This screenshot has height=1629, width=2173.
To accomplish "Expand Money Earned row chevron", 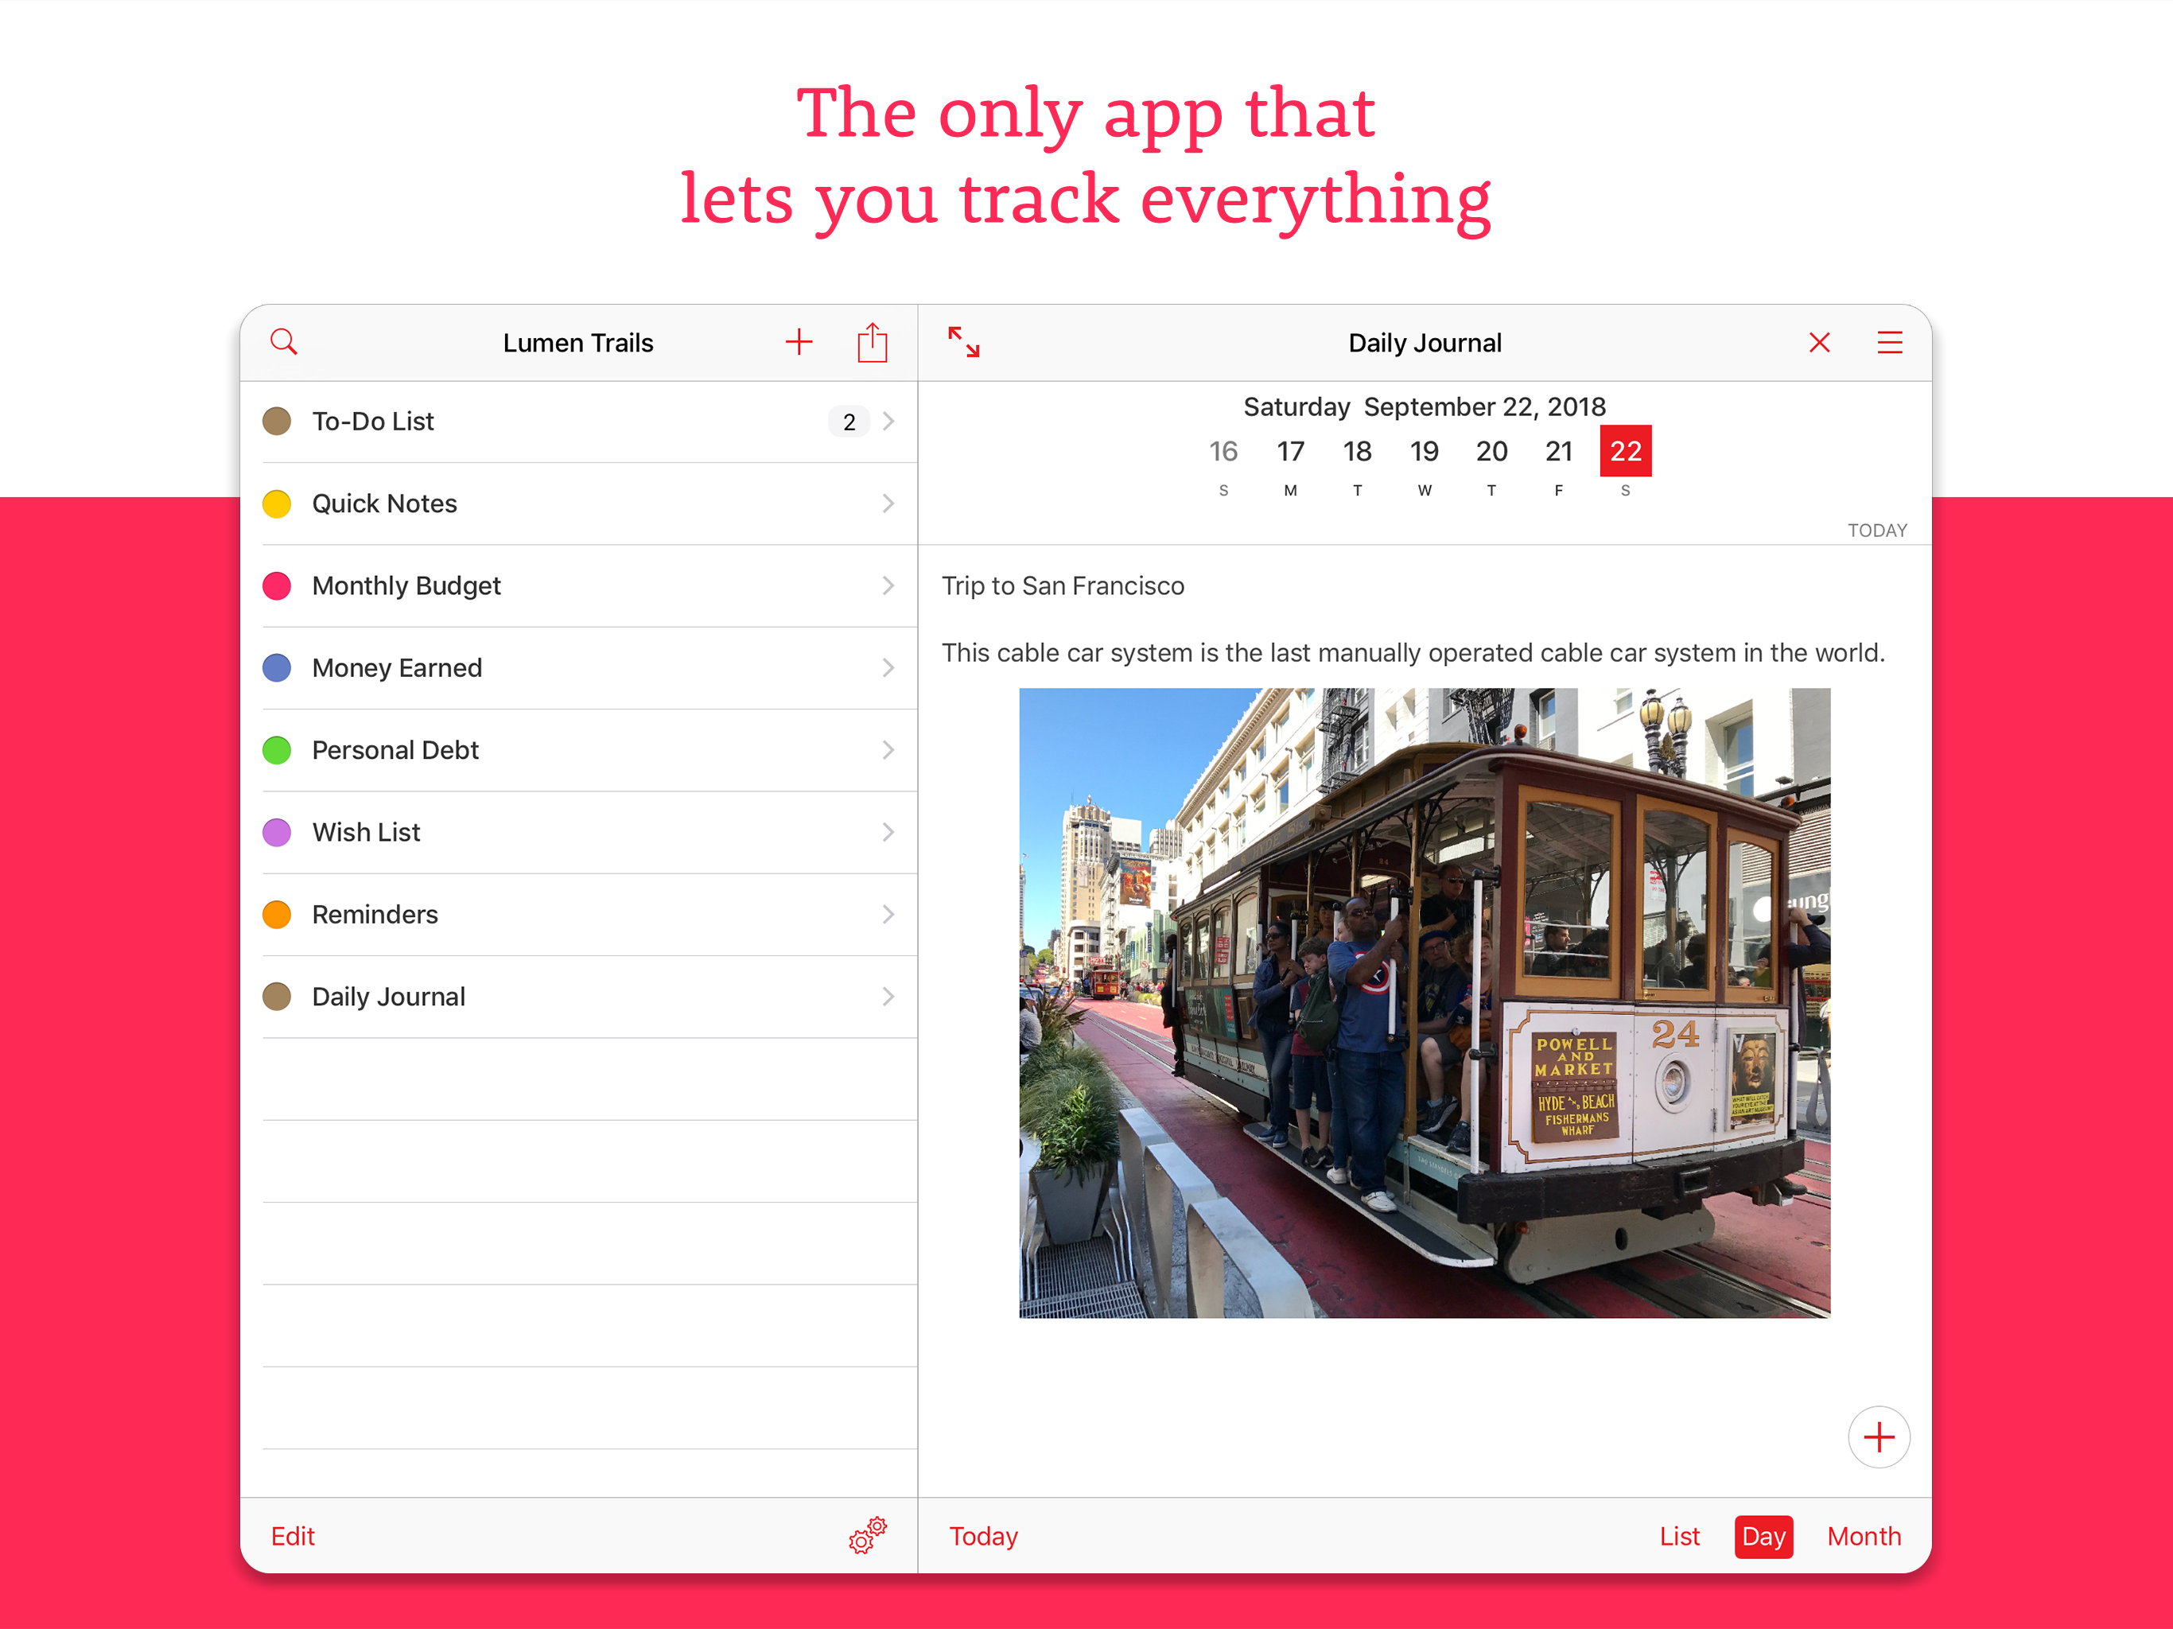I will pos(888,668).
